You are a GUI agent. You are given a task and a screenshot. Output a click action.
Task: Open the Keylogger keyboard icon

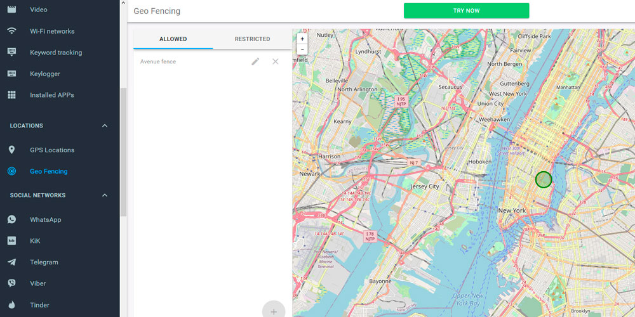(x=11, y=74)
